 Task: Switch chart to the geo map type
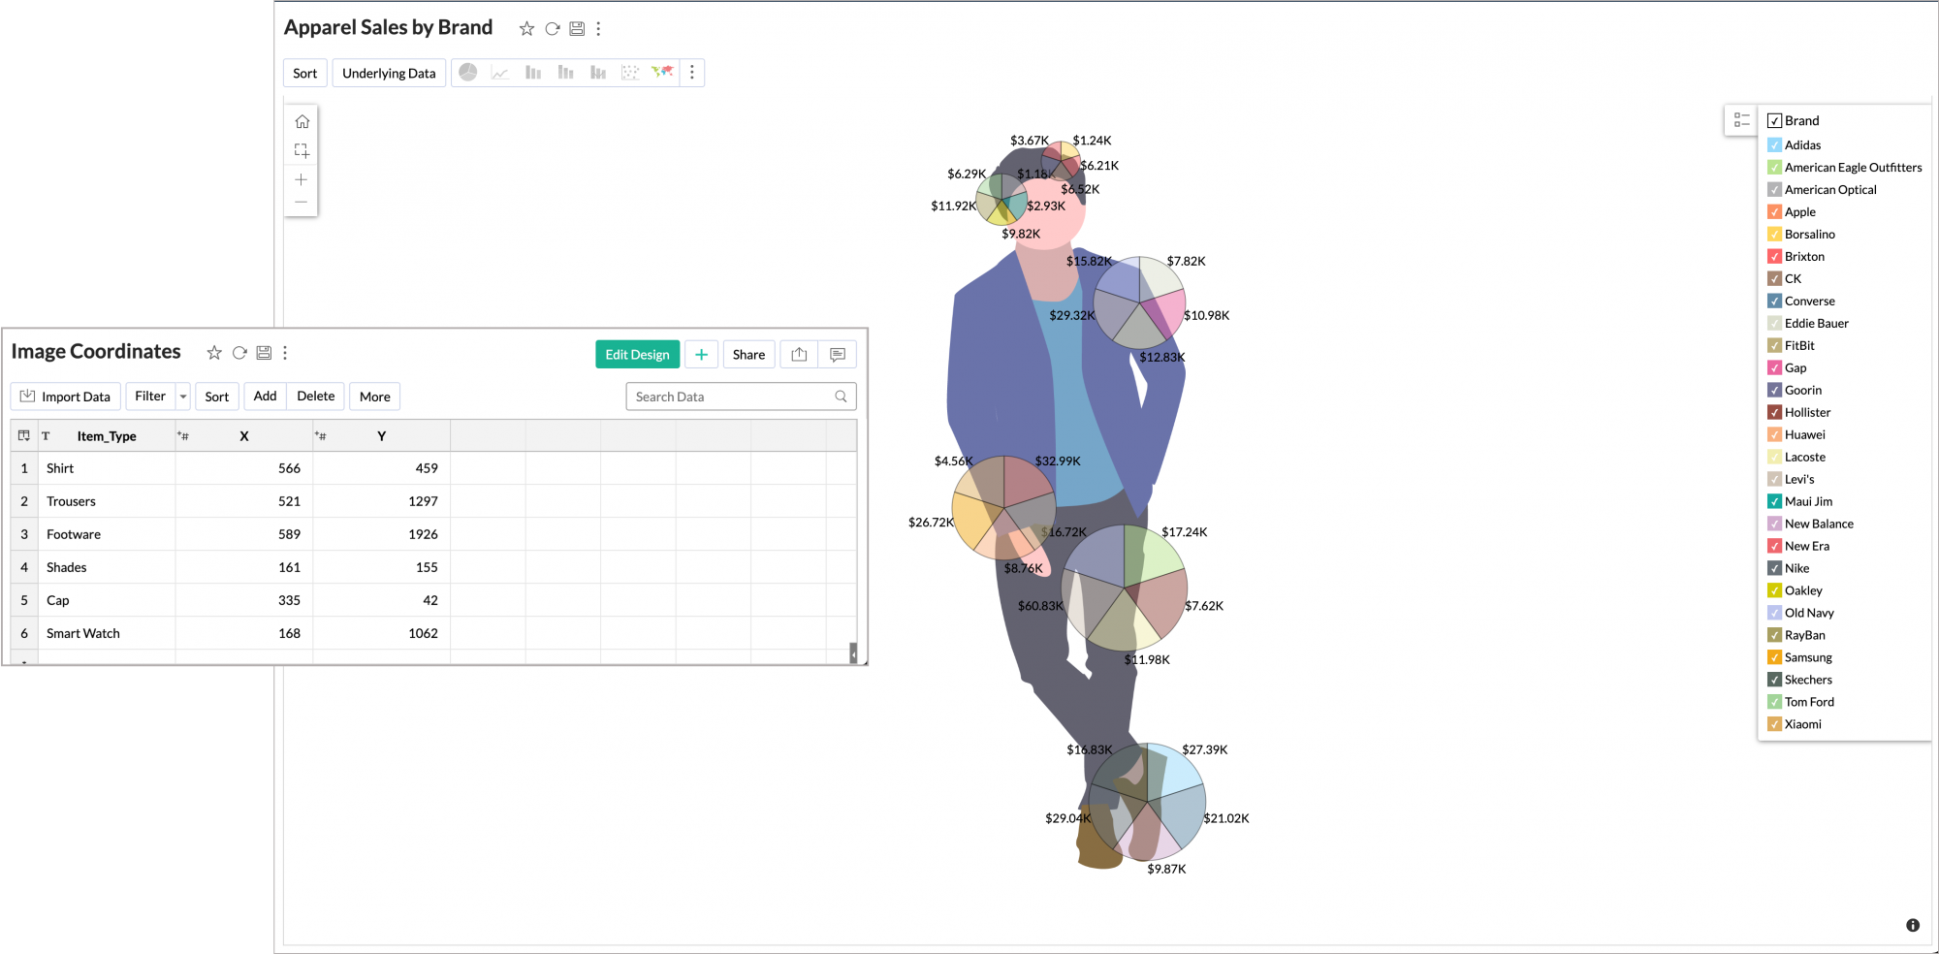pyautogui.click(x=662, y=73)
